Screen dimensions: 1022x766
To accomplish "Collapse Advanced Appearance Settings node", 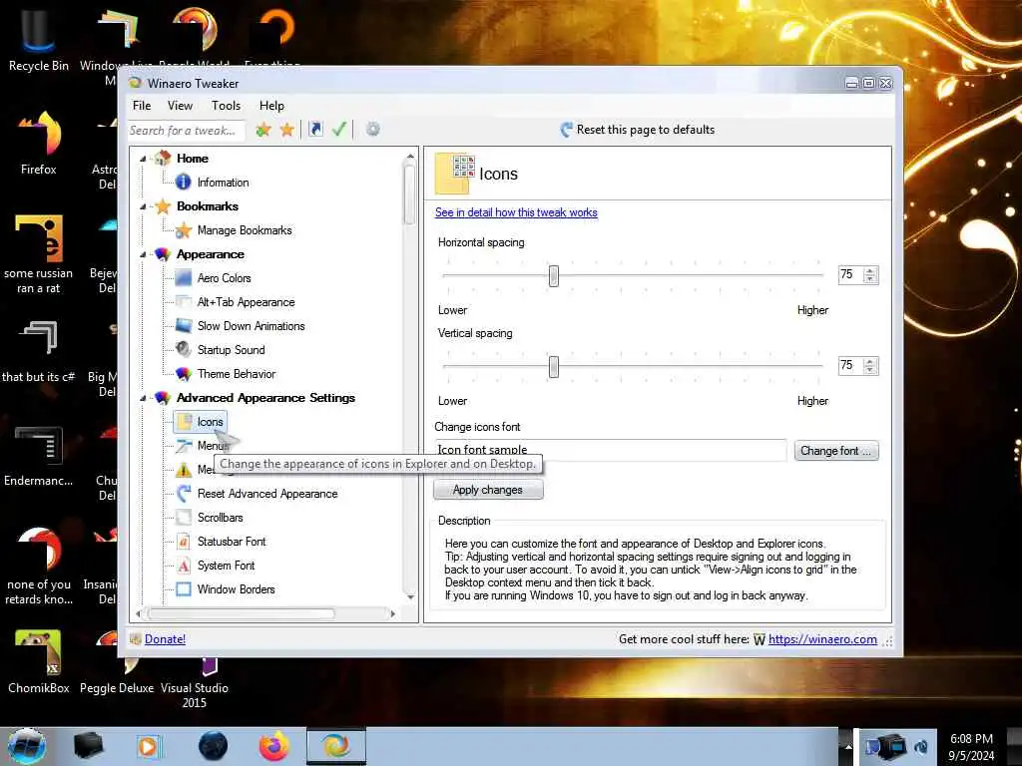I will pos(143,398).
